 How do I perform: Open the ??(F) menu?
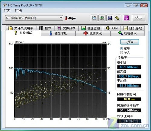pyautogui.click(x=7, y=11)
